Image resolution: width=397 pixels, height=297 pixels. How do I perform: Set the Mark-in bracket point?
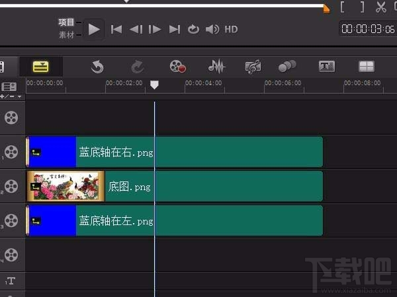click(x=342, y=7)
